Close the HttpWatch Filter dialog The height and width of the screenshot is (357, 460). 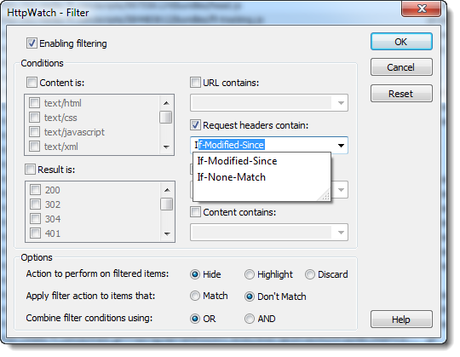422,9
